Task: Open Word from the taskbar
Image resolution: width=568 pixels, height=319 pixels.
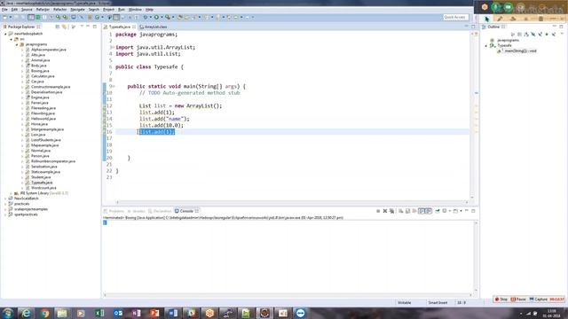Action: (173, 313)
